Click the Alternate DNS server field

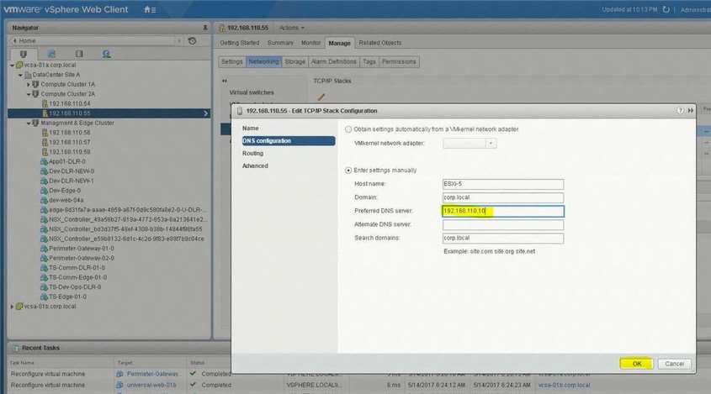[503, 224]
